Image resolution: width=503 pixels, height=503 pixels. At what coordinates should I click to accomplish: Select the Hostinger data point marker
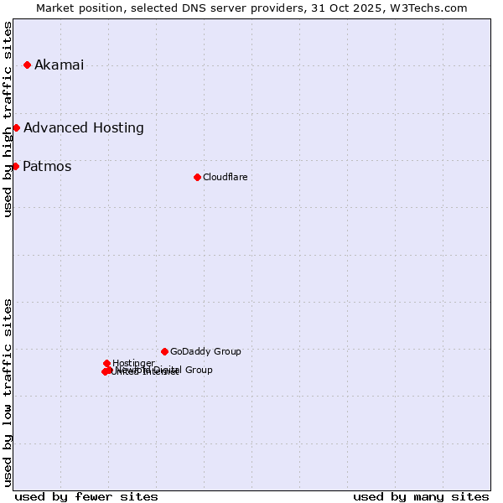[x=106, y=364]
